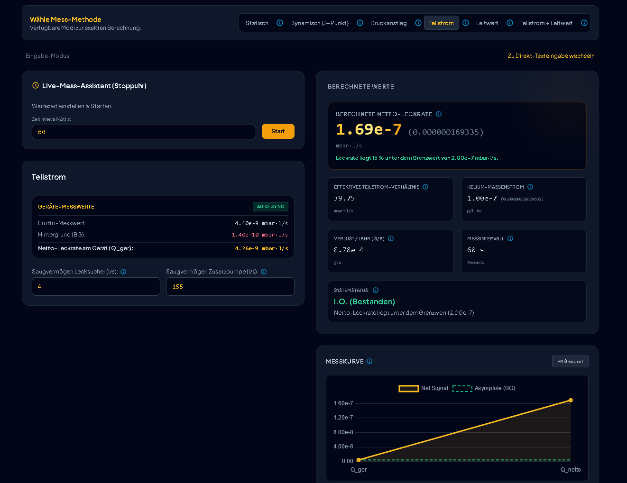This screenshot has width=627, height=483.
Task: Click the stopwatch clock icon
Action: (36, 86)
